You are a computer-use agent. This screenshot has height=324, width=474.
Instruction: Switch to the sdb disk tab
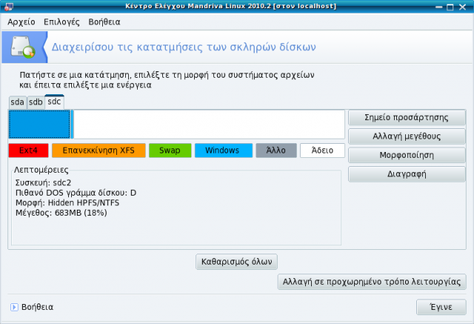36,102
